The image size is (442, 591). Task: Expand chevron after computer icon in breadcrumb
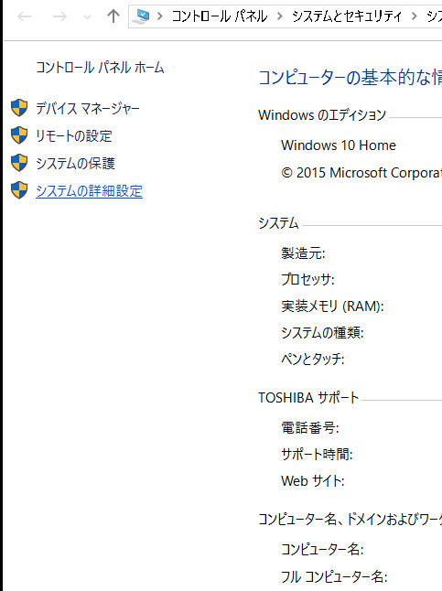pyautogui.click(x=160, y=16)
